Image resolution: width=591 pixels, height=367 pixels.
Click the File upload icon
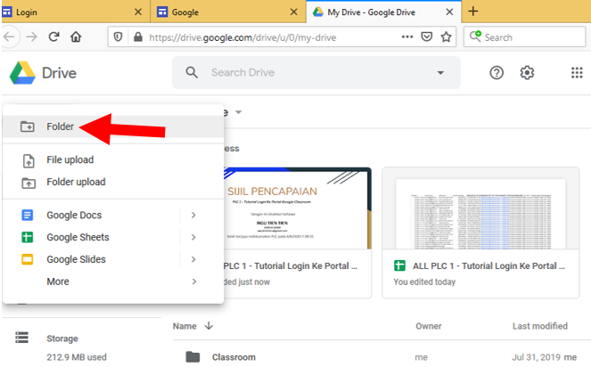pos(29,161)
